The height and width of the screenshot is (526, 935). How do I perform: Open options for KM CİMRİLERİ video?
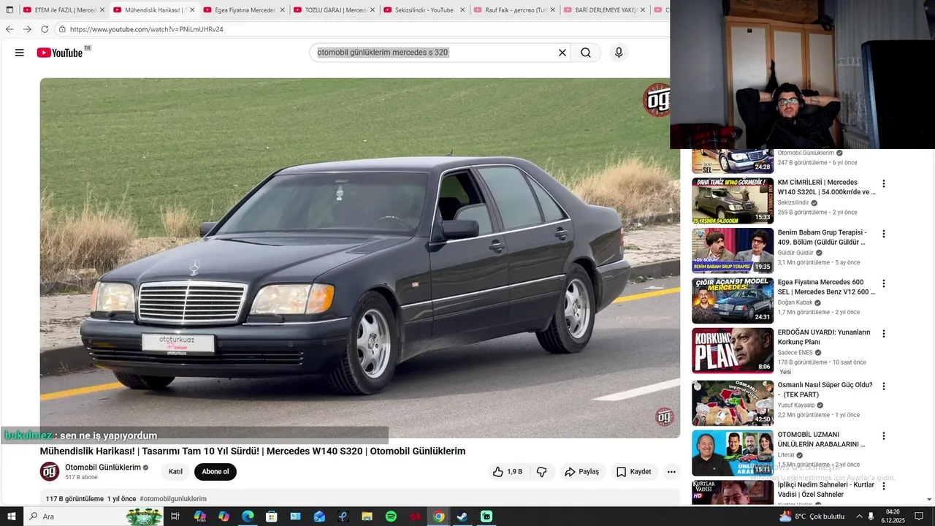tap(883, 184)
